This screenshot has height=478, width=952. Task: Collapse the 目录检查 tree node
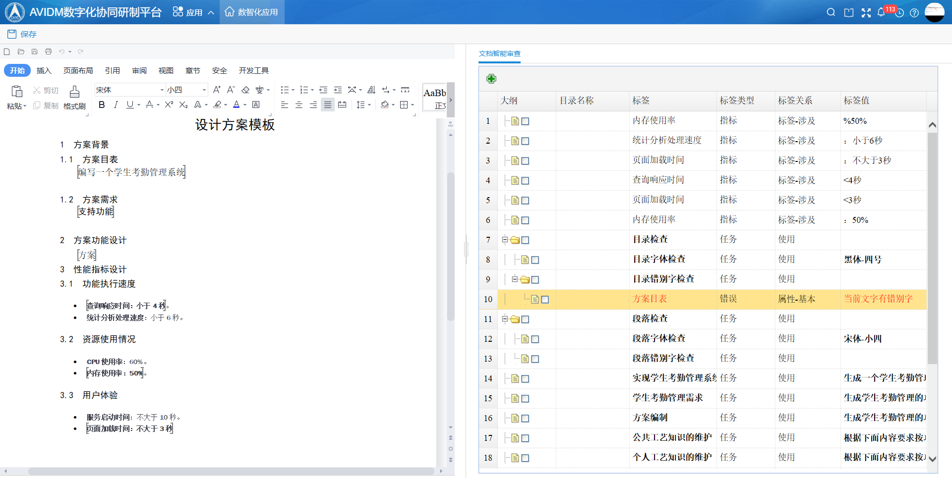pos(505,240)
